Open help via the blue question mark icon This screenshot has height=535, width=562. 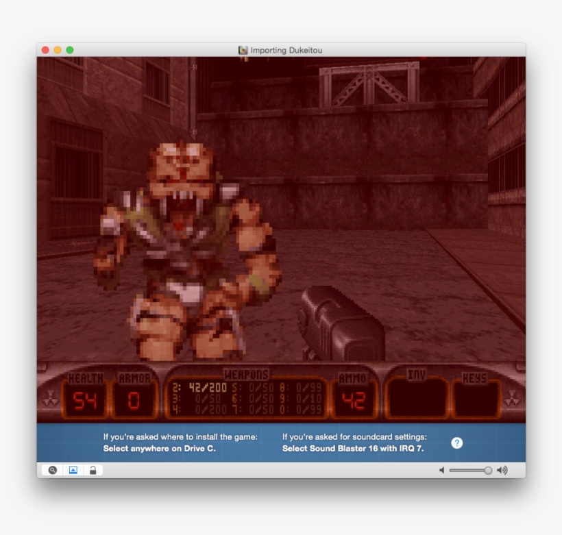(456, 443)
